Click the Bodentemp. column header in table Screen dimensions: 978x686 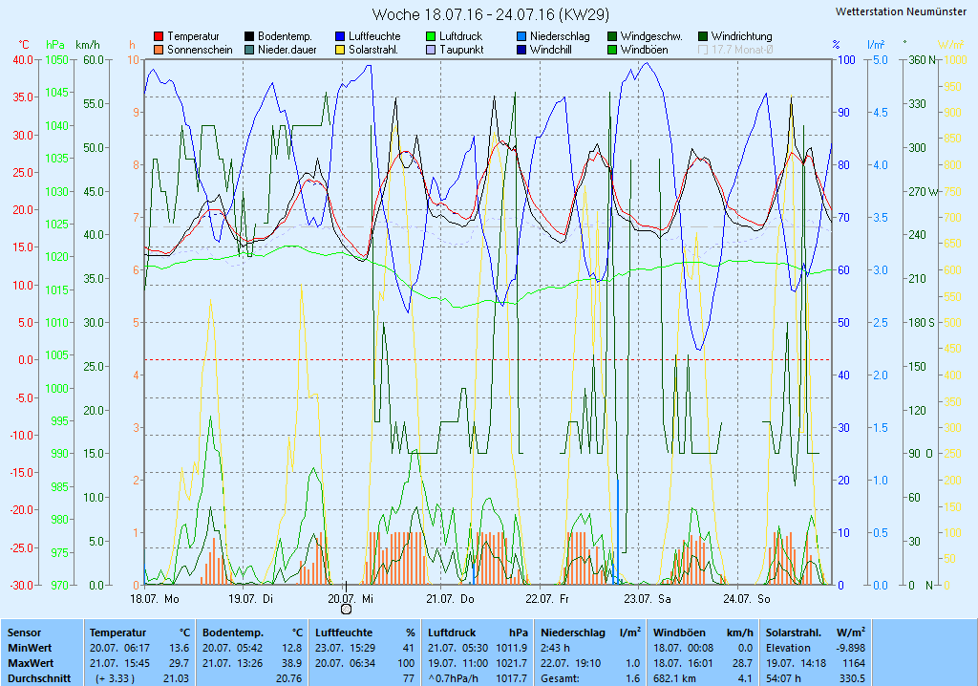pyautogui.click(x=233, y=632)
